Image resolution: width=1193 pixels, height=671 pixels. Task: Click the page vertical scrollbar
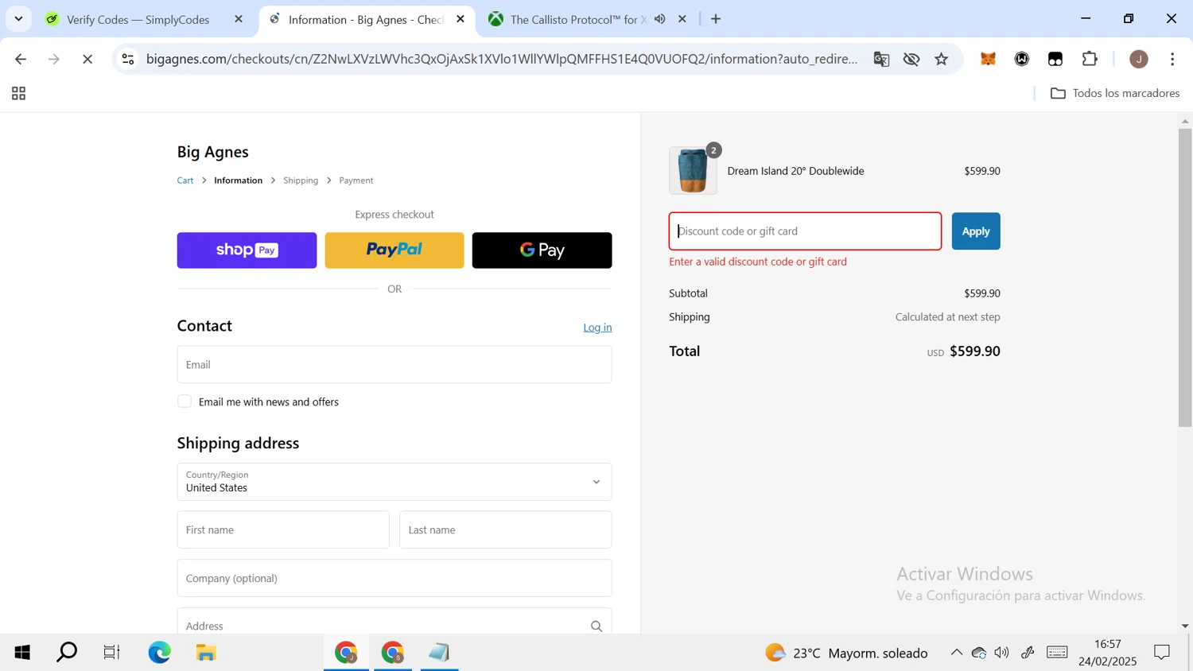[1185, 277]
